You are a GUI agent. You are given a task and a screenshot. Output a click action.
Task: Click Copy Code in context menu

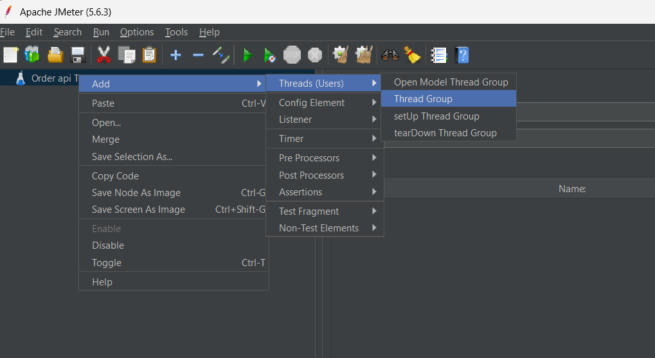point(173,176)
